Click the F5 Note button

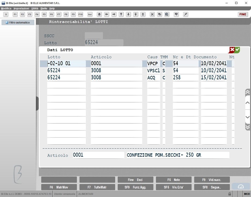point(174,180)
